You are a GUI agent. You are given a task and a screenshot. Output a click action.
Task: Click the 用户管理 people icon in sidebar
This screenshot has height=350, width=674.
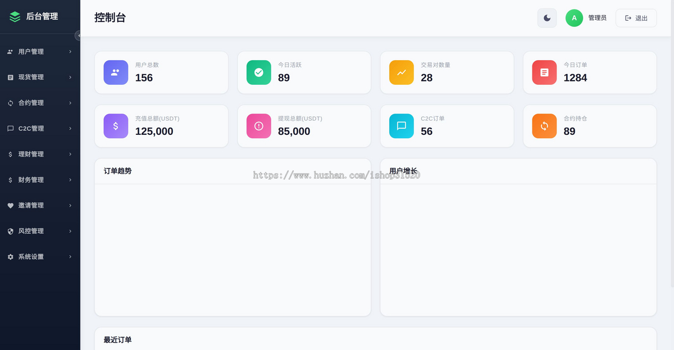coord(10,52)
